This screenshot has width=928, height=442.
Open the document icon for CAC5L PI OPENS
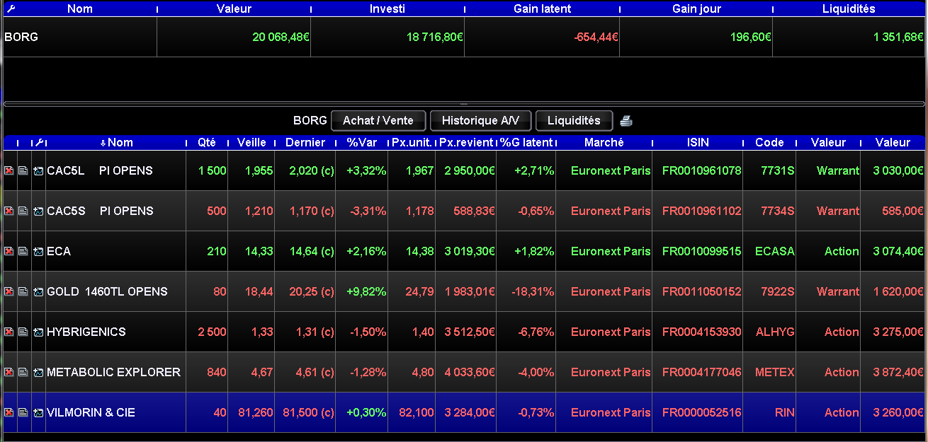click(x=23, y=170)
